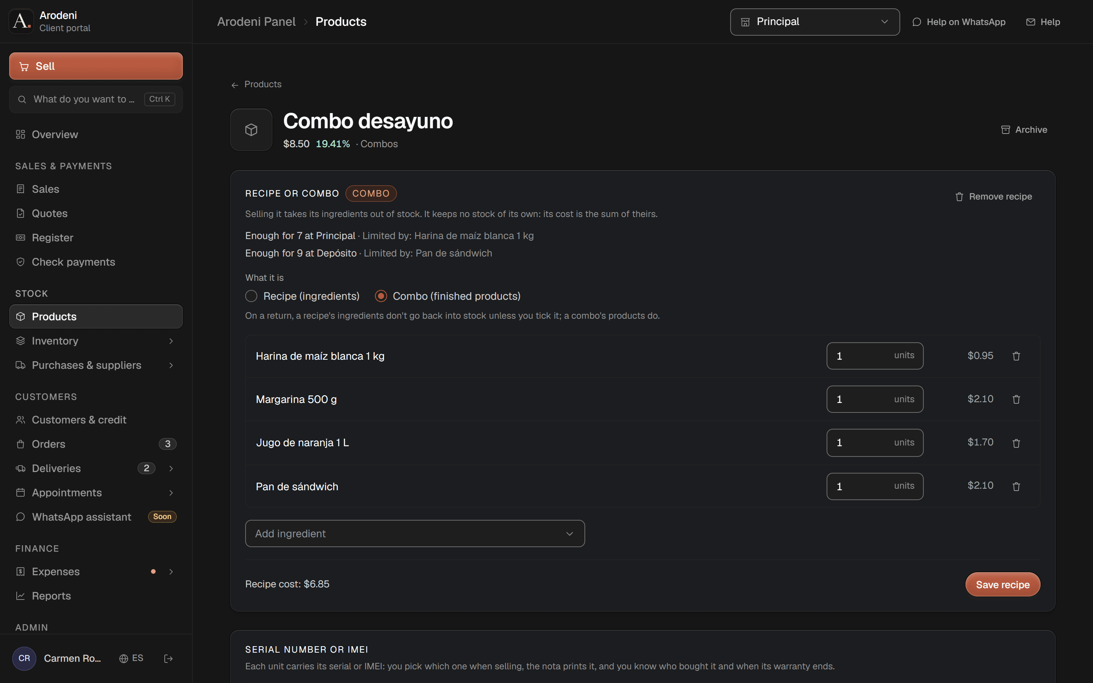
Task: Go to Arodeni Panel breadcrumb
Action: pos(256,22)
